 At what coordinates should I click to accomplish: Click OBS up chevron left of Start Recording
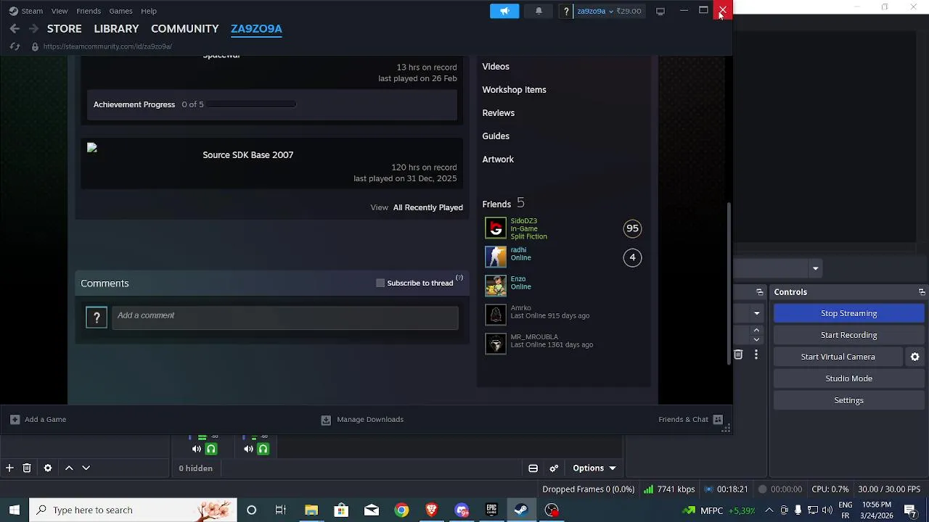(x=756, y=331)
